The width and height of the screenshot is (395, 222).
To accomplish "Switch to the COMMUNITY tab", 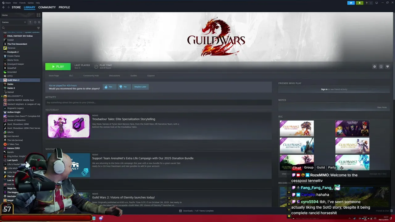I will pyautogui.click(x=47, y=7).
